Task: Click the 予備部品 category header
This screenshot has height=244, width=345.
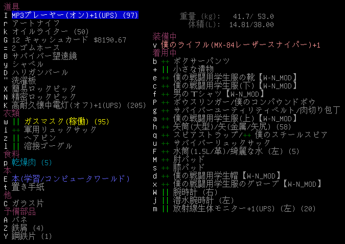Action: pyautogui.click(x=19, y=211)
